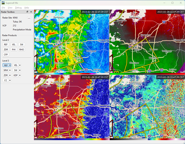This screenshot has height=144, width=185.
Task: Click the 'Tulsa, OK' radar site text
Action: pos(17,22)
